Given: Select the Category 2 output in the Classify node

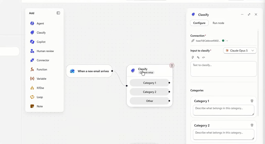Looking at the screenshot, I should pyautogui.click(x=150, y=92).
